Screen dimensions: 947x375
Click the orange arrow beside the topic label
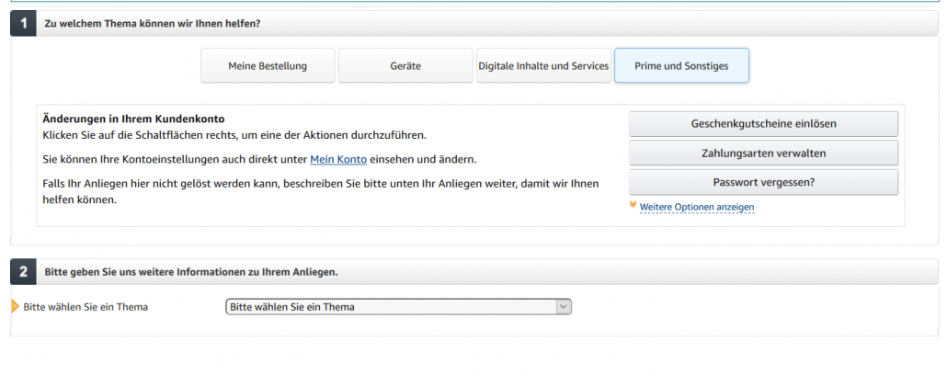(x=15, y=306)
